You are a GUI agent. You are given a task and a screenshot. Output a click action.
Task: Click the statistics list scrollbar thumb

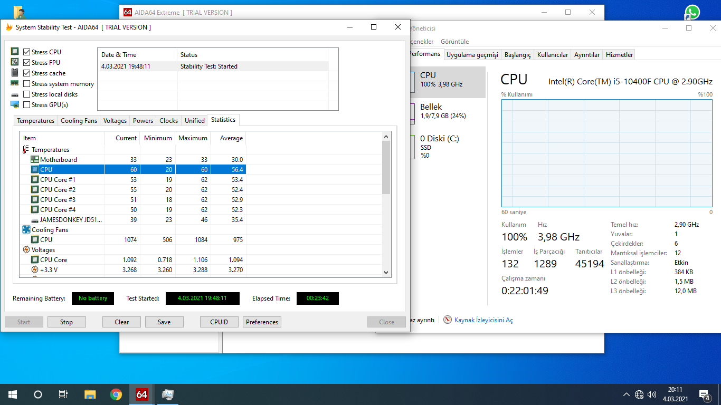386,168
